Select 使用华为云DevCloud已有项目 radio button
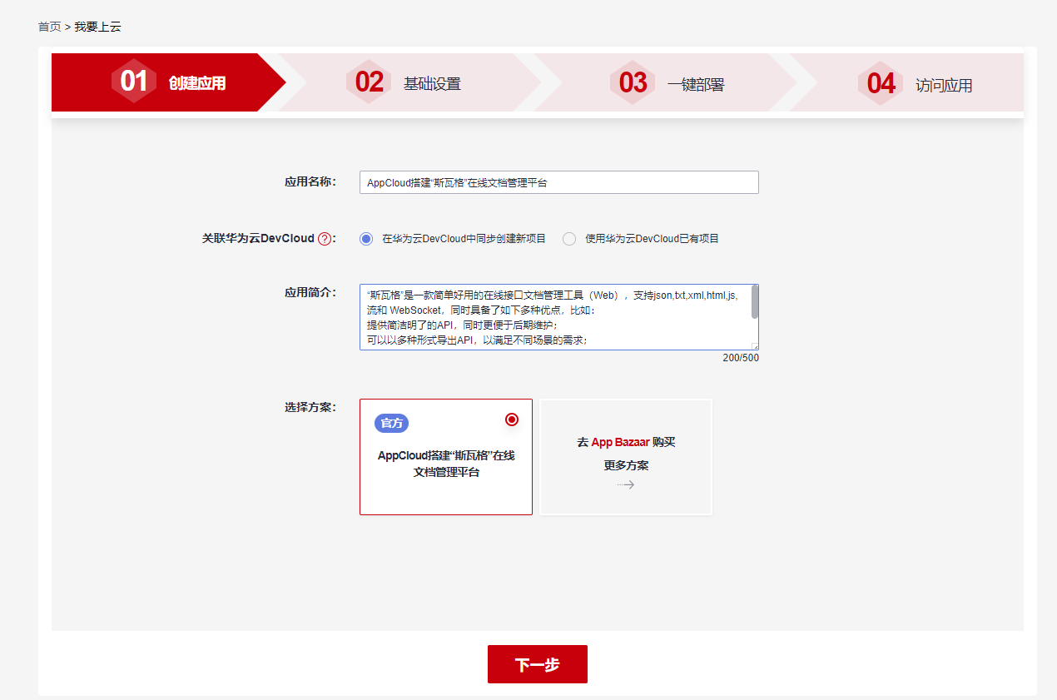Screen dimensions: 1057x700 tap(569, 239)
